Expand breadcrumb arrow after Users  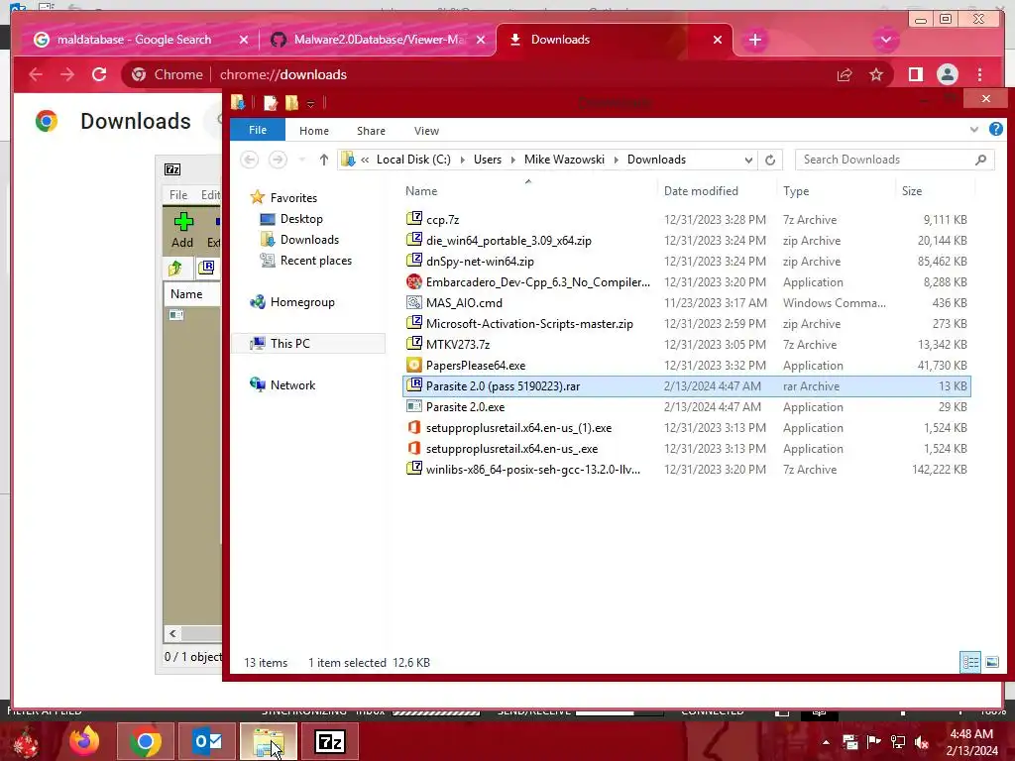pyautogui.click(x=512, y=160)
